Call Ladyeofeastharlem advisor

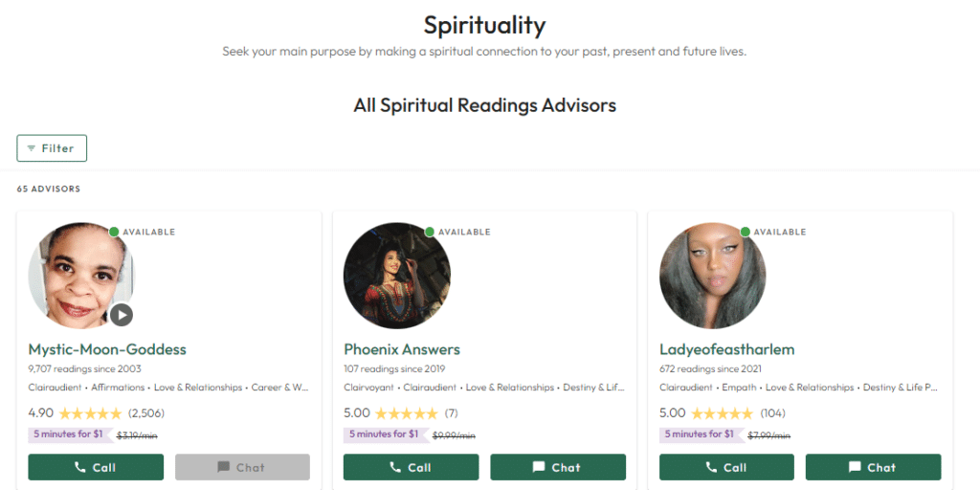point(726,467)
